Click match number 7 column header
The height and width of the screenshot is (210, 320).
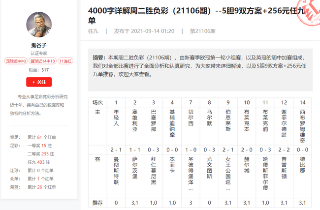[x=191, y=102]
